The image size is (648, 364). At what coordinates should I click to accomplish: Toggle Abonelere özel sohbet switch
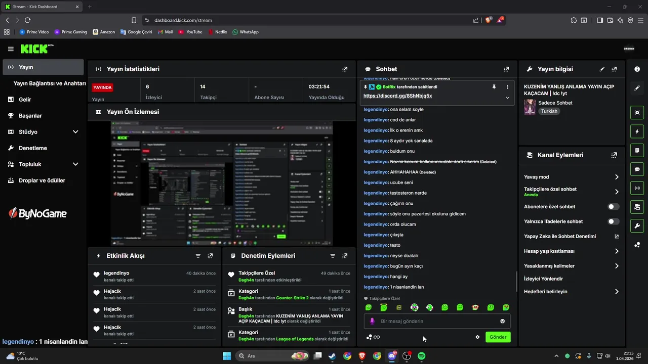coord(613,207)
